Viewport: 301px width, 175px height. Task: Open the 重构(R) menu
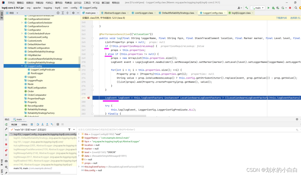coord(59,3)
